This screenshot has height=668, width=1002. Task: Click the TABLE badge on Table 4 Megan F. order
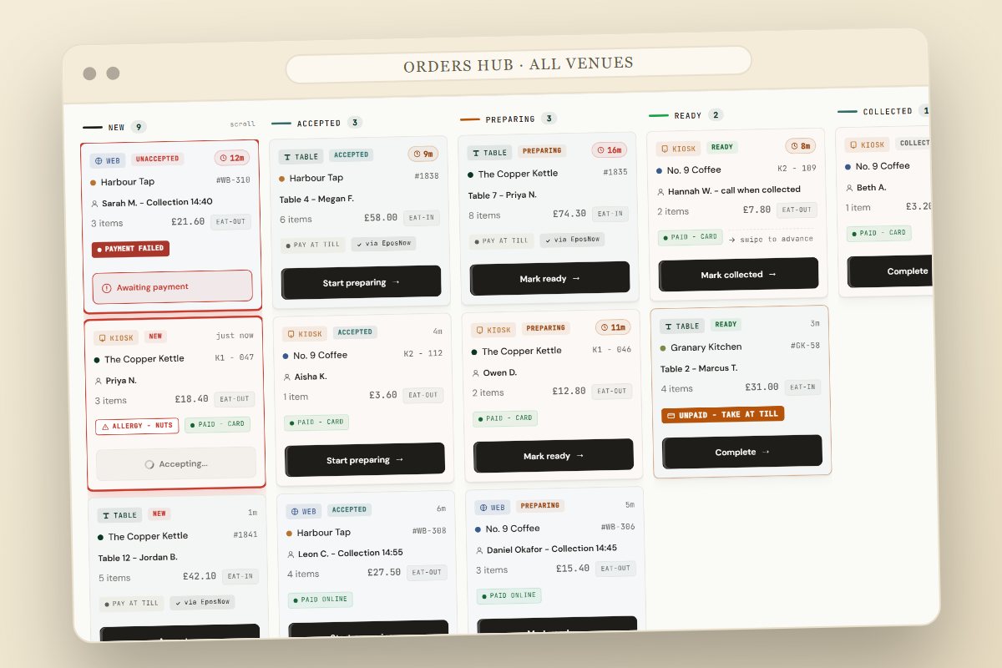click(x=301, y=156)
